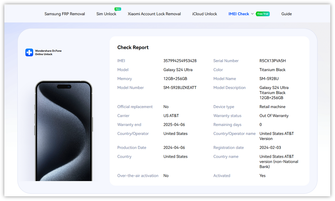Click Over-the-air activation No value
Viewport: 335px width, 201px height.
click(x=166, y=176)
